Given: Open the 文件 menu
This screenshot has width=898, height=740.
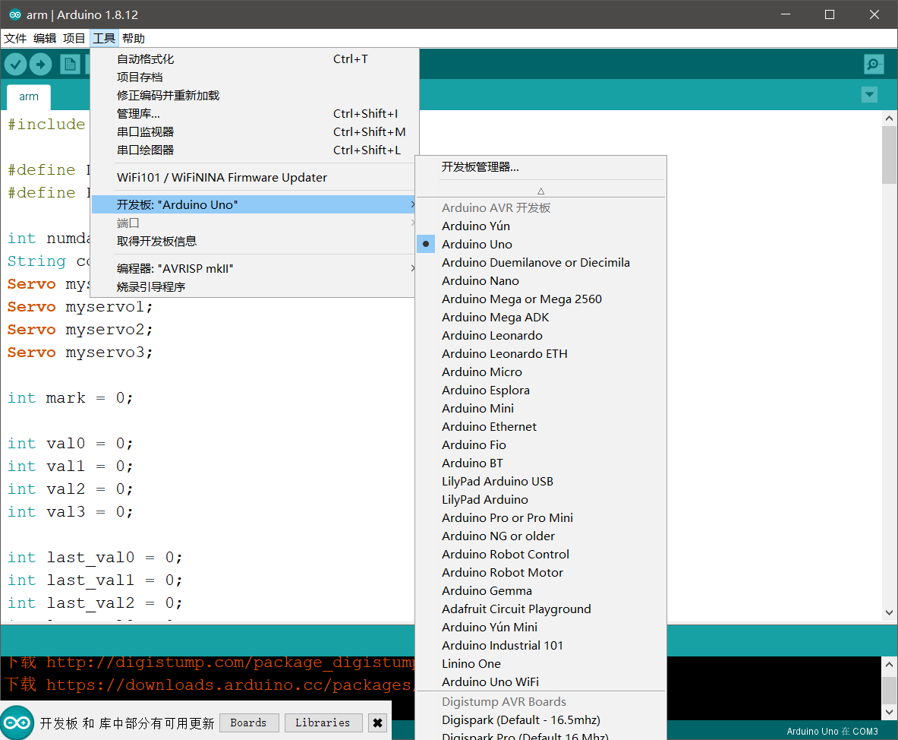Looking at the screenshot, I should tap(15, 39).
